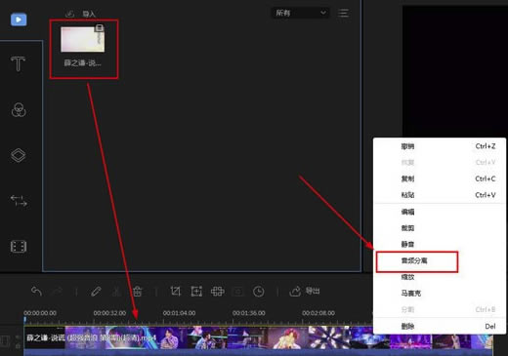The height and width of the screenshot is (356, 508).
Task: Expand the 所有 media filter dropdown
Action: click(x=300, y=13)
